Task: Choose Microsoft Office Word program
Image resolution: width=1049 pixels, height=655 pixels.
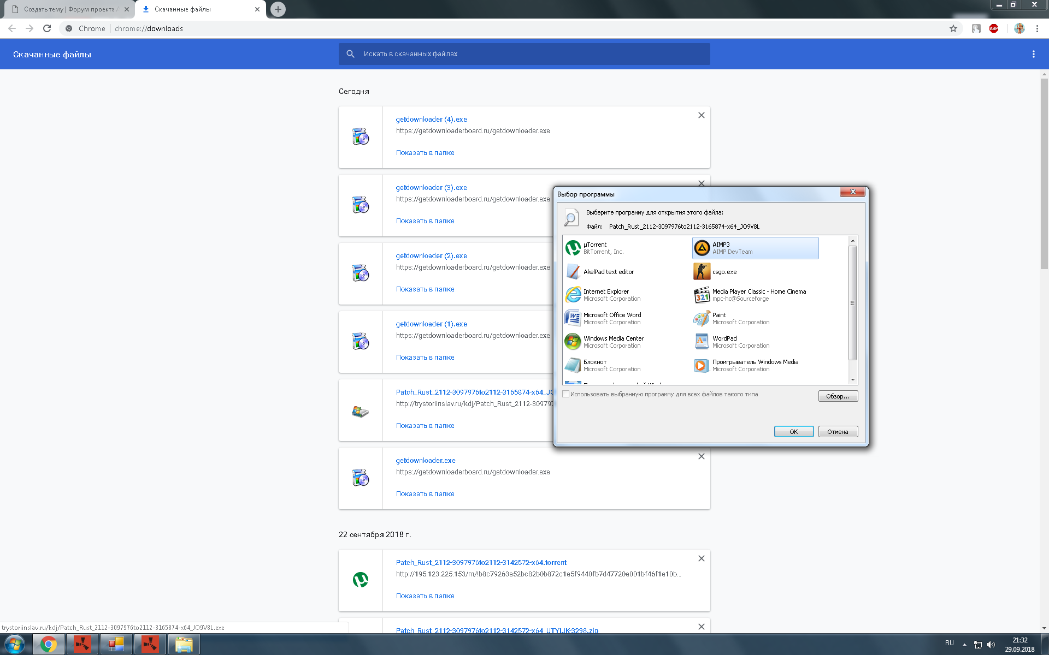Action: pos(612,318)
